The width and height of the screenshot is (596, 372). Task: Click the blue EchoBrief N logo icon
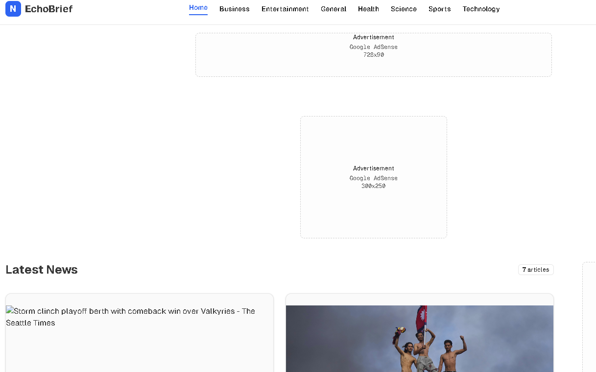pos(13,9)
